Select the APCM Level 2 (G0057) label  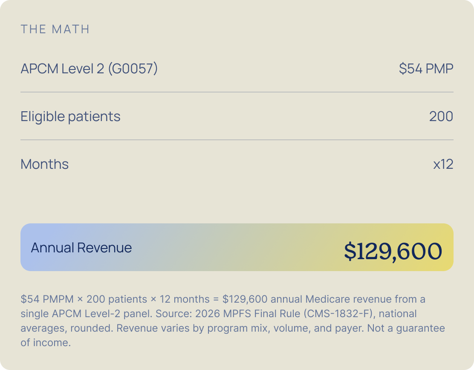point(89,68)
